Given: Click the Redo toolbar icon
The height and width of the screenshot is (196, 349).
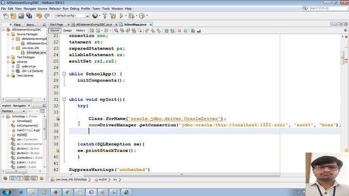Looking at the screenshot, I should pyautogui.click(x=47, y=16).
